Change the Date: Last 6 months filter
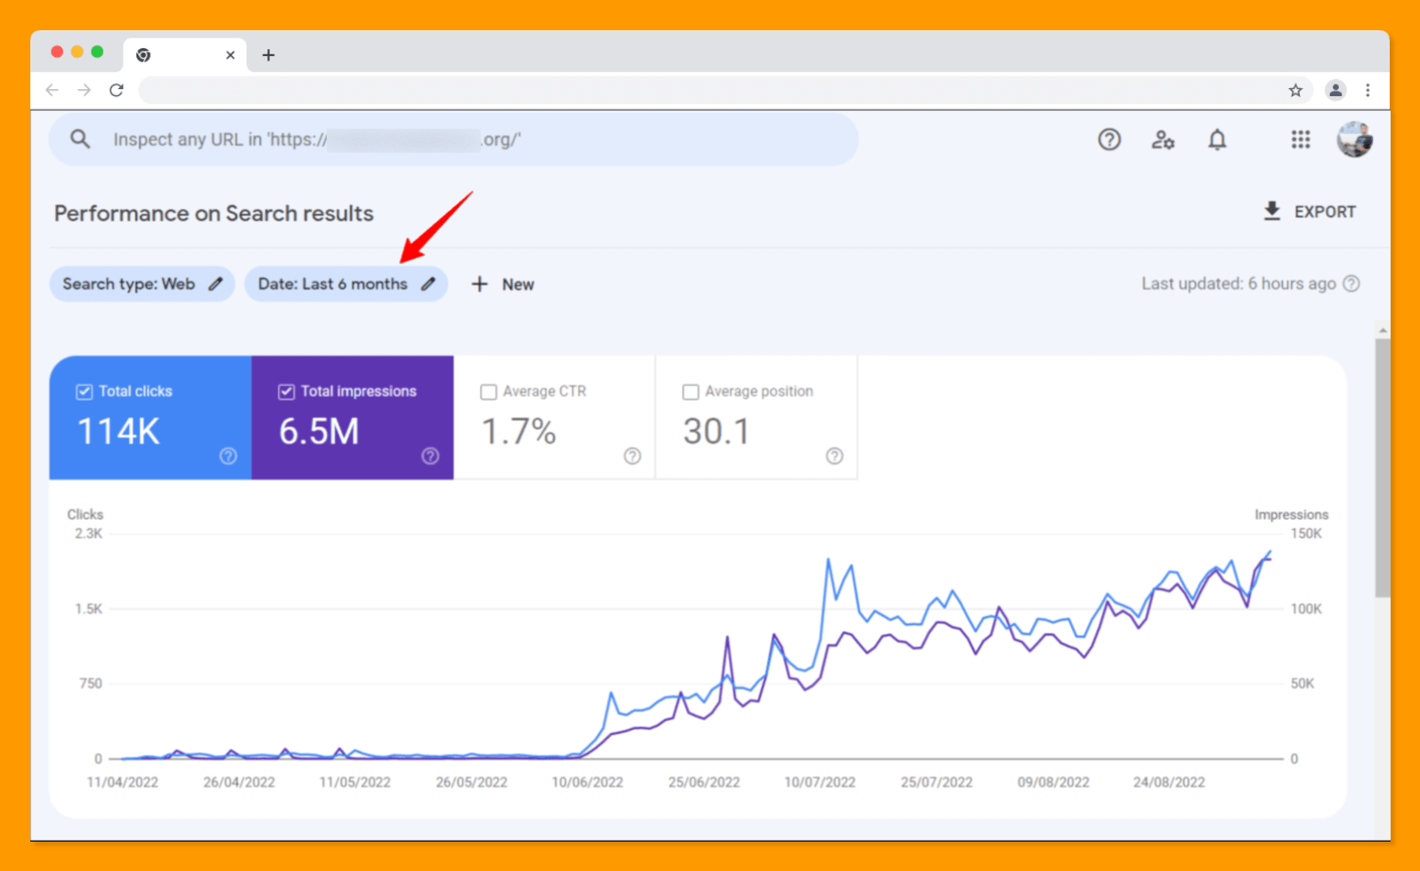Screen dimensions: 1420x871 pos(346,284)
